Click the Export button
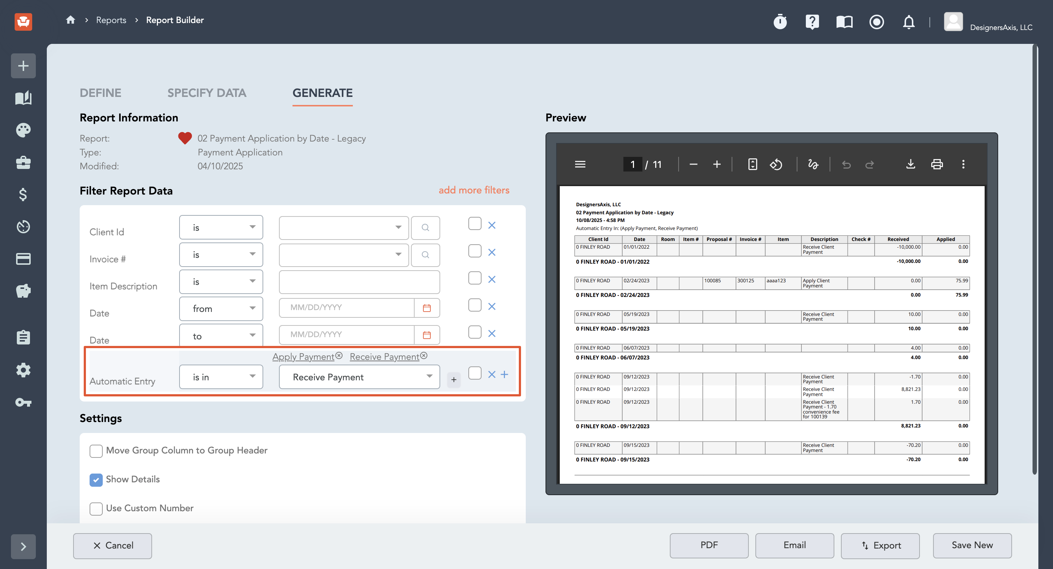Image resolution: width=1053 pixels, height=569 pixels. tap(880, 545)
